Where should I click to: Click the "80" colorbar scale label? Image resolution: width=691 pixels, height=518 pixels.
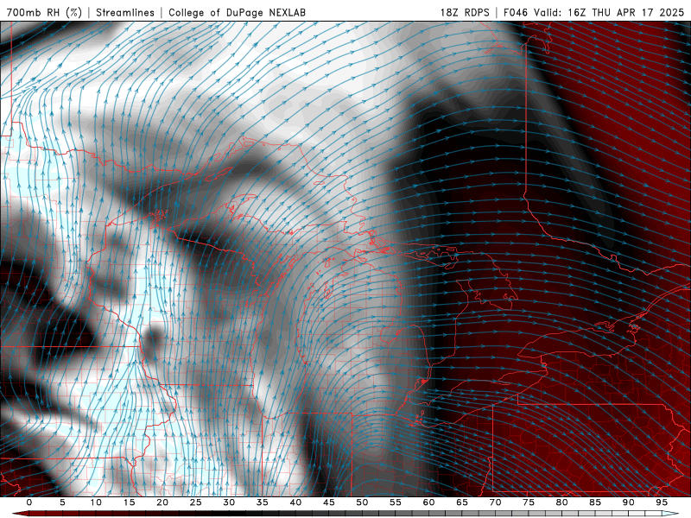pos(562,502)
